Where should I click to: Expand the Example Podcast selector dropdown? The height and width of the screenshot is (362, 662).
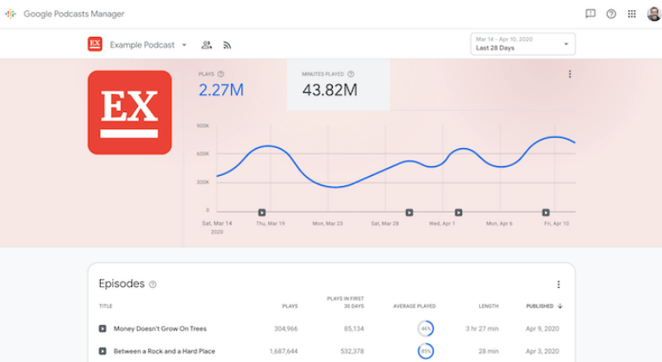(184, 45)
